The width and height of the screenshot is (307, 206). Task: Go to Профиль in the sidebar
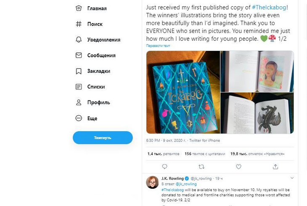[x=98, y=103]
